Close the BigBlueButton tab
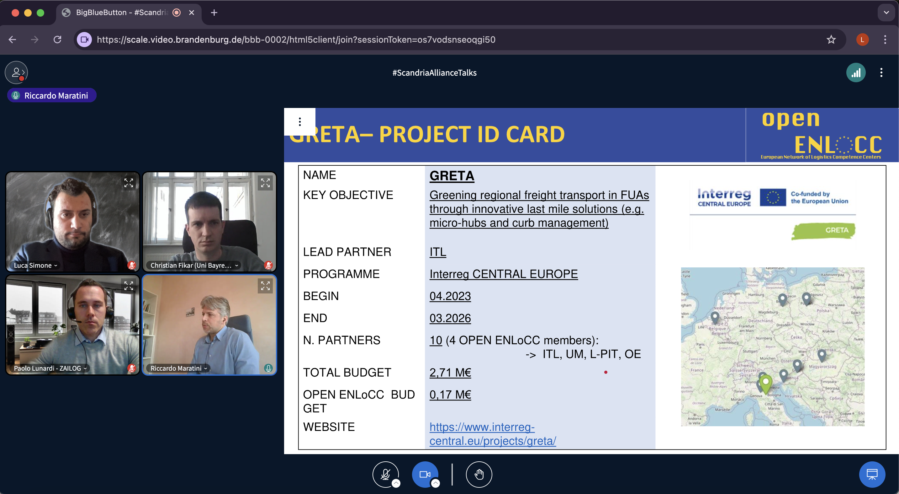The width and height of the screenshot is (899, 494). point(191,13)
